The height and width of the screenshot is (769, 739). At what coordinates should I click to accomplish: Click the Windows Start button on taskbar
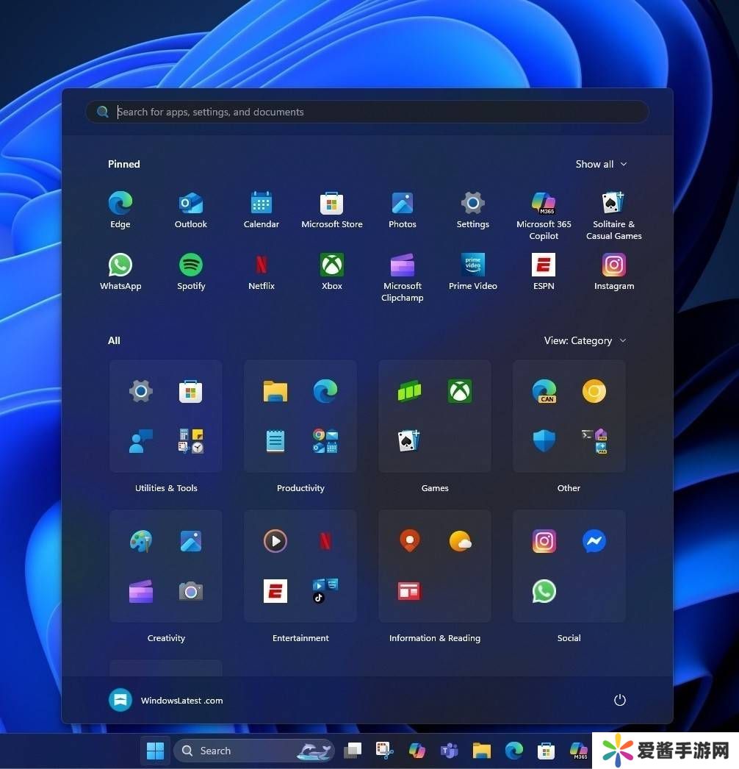(x=155, y=751)
